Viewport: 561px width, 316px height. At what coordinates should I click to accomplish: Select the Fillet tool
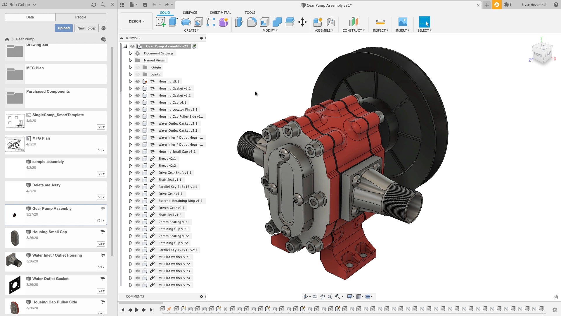pyautogui.click(x=252, y=22)
